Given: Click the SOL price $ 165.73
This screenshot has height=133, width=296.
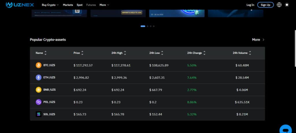Looking at the screenshot, I should [80, 114].
